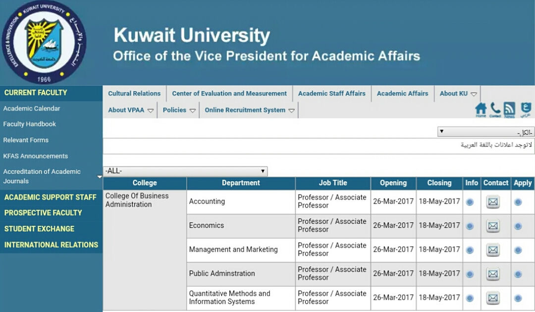Click Contact envelope for Public Adminstration
The width and height of the screenshot is (535, 312).
(x=493, y=274)
